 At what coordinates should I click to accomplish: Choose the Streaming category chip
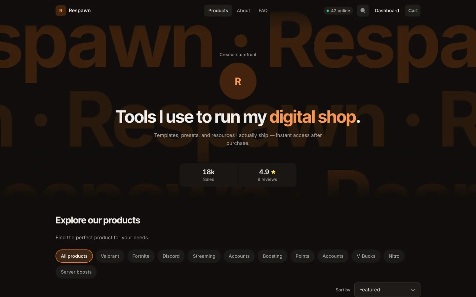[x=204, y=256]
